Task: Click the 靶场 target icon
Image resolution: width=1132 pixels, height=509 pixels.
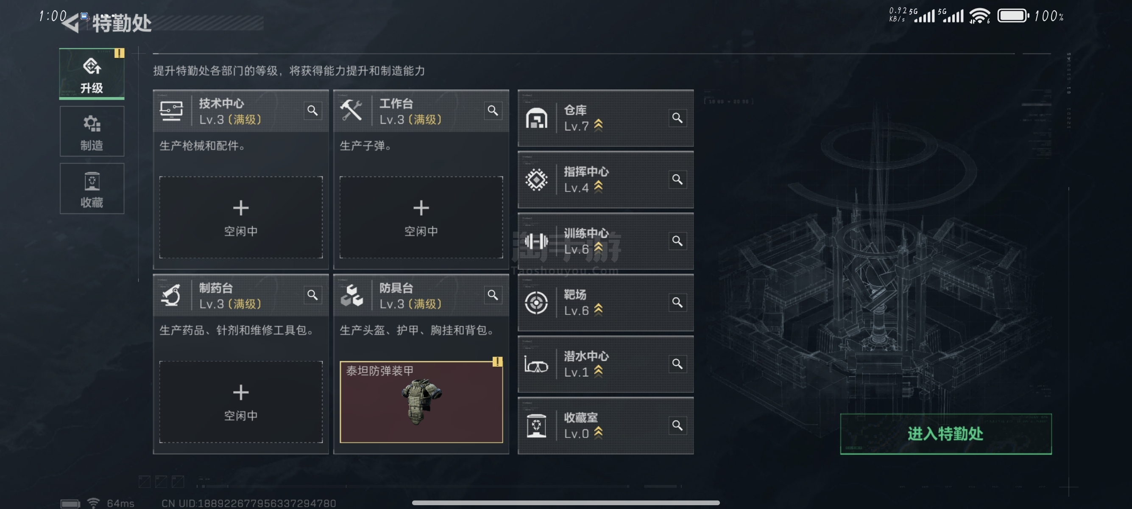Action: pyautogui.click(x=536, y=302)
